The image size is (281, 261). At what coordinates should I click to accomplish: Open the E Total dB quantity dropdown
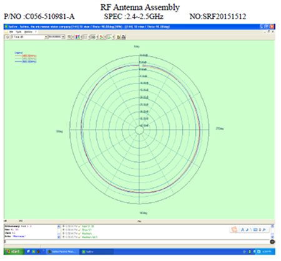pos(29,37)
